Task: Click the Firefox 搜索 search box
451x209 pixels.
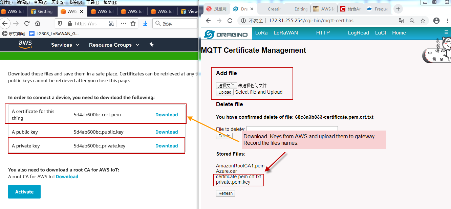Action: click(x=175, y=23)
